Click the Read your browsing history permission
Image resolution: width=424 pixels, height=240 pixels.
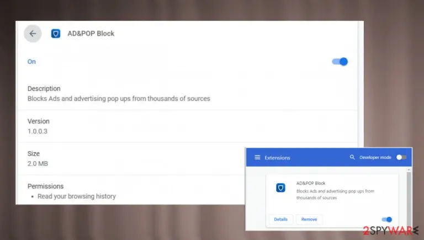point(77,196)
